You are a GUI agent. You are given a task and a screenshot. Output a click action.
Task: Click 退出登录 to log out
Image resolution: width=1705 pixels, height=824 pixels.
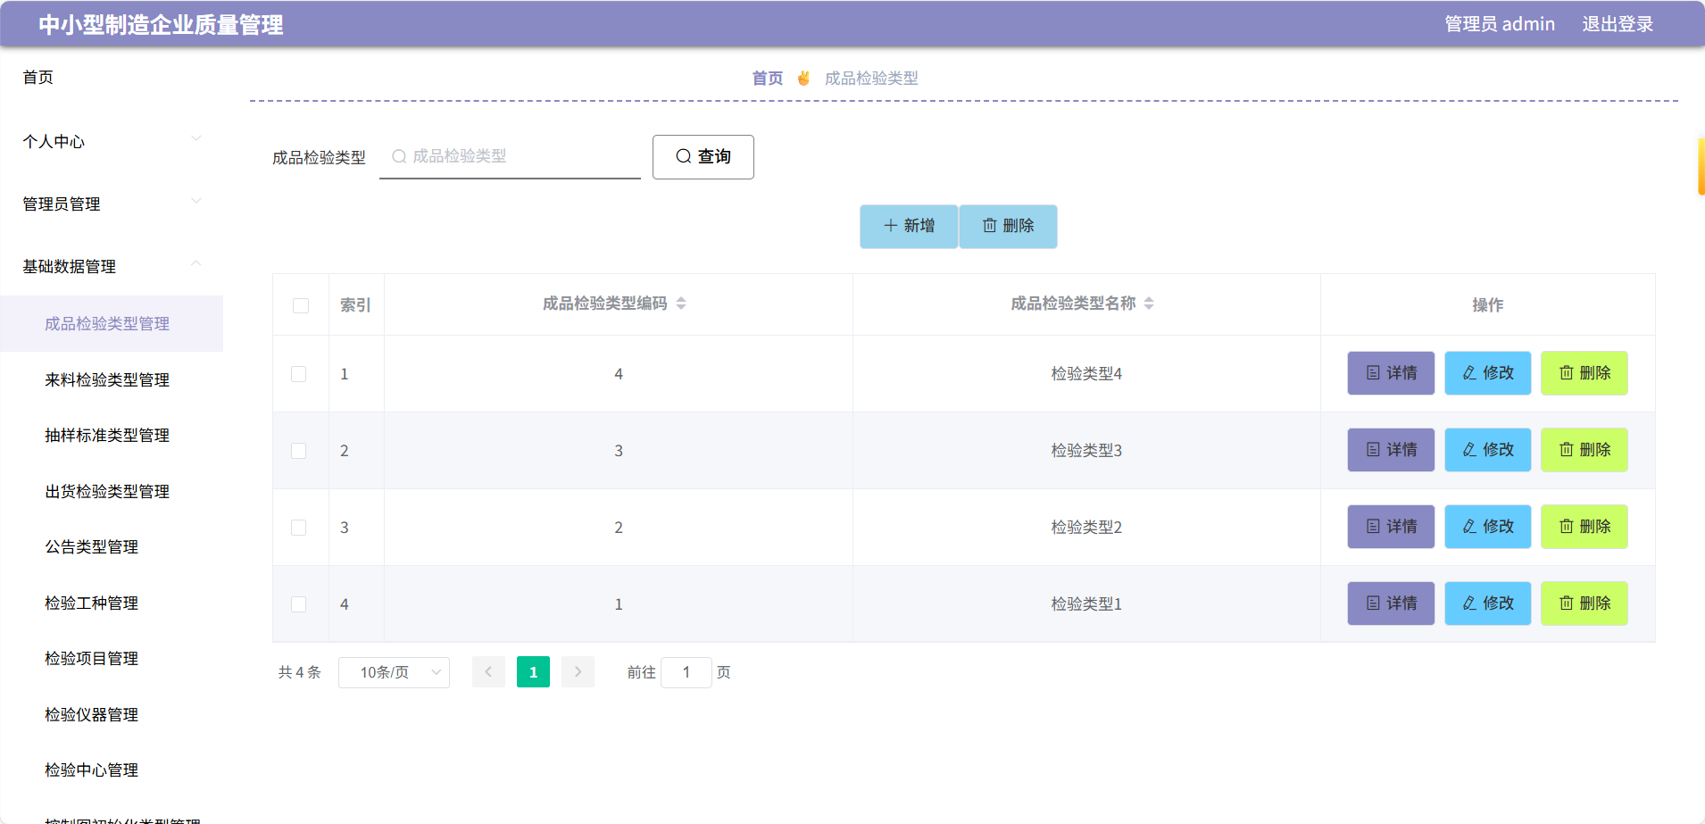pos(1618,24)
